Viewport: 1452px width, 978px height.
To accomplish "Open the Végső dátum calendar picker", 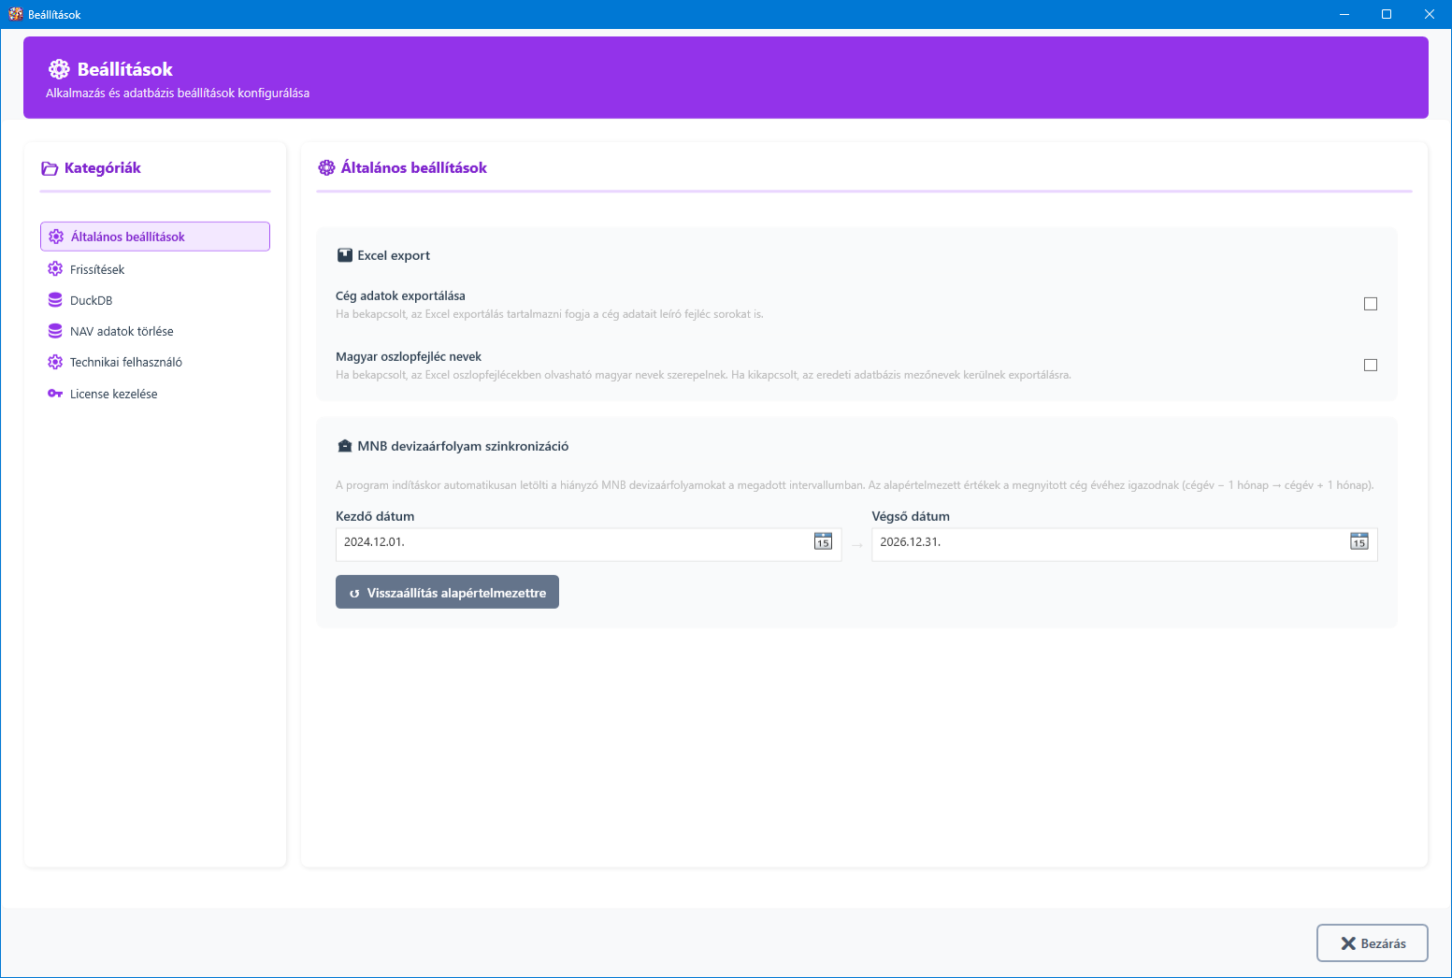I will point(1359,542).
